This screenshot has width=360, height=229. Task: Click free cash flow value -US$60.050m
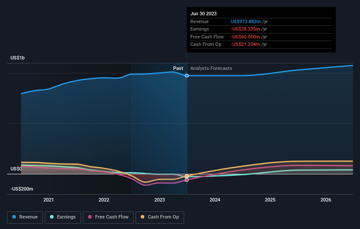[x=245, y=37]
